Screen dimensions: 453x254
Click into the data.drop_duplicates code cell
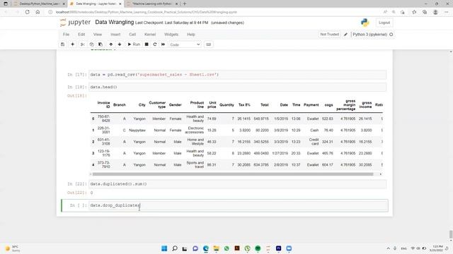tap(237, 205)
